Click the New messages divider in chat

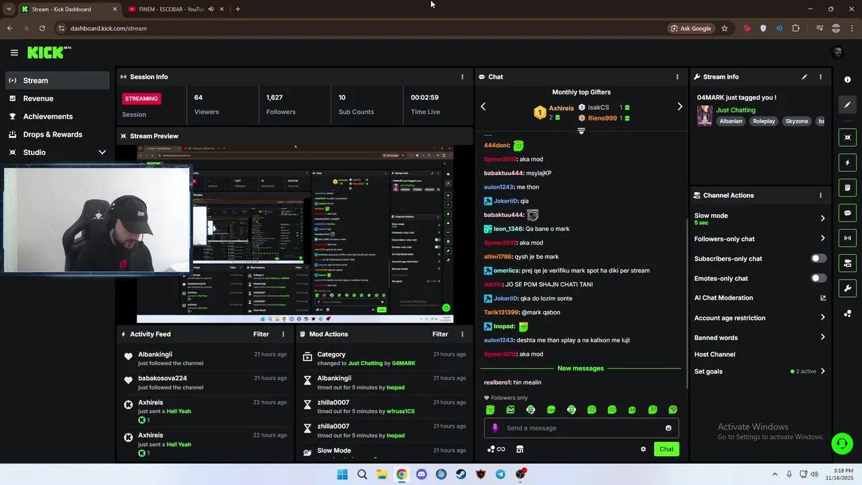coord(581,368)
